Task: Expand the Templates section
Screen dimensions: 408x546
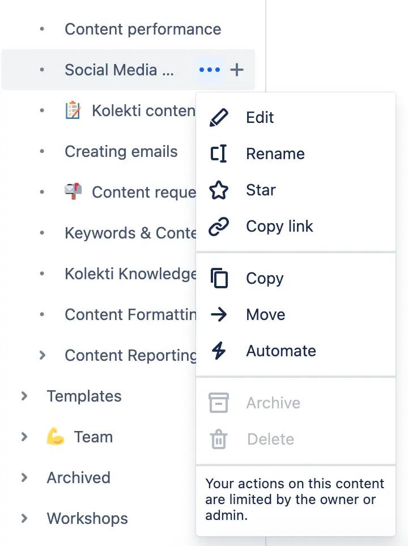Action: coord(24,396)
